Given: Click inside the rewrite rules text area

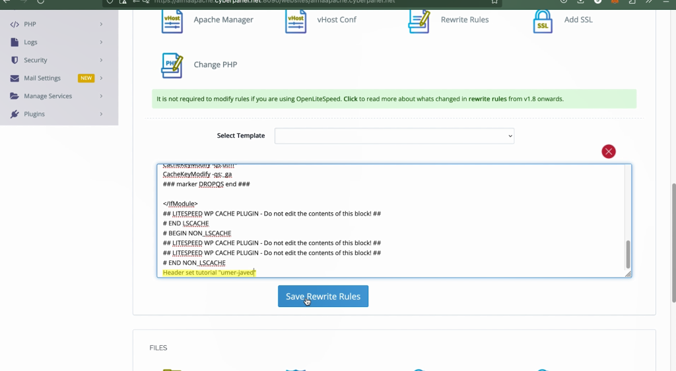Looking at the screenshot, I should tap(391, 220).
